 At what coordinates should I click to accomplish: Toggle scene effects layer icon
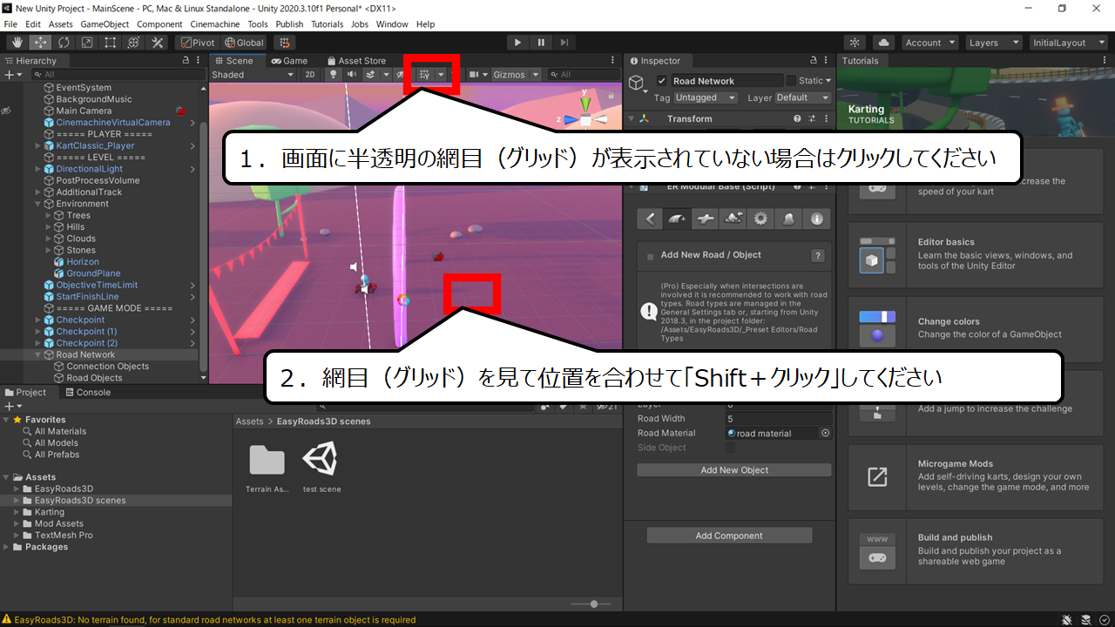371,75
